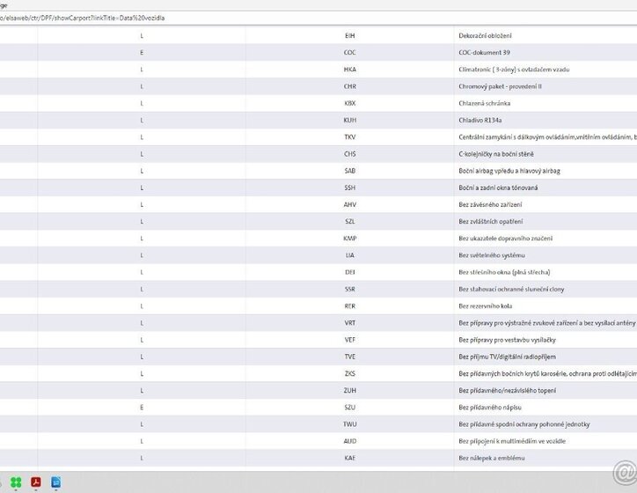Open the green clover app in taskbar

pos(16,482)
